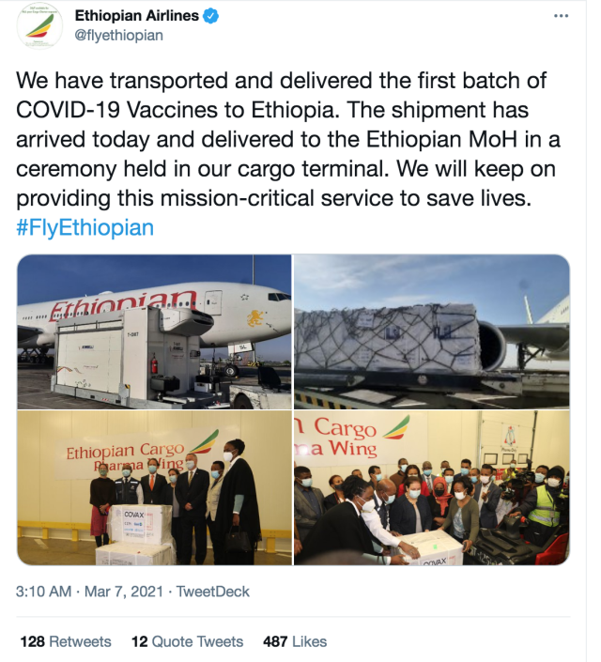This screenshot has width=601, height=662.
Task: Open the #FlyEthiopian hashtag
Action: pos(85,228)
